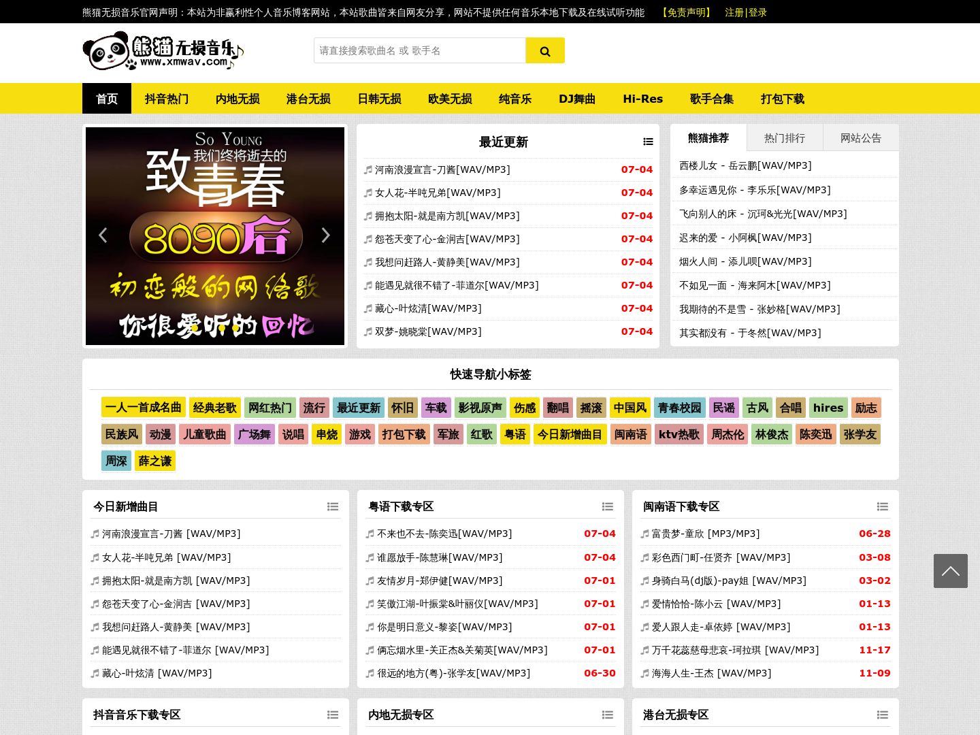The height and width of the screenshot is (735, 980).
Task: Open 西楼儿女 - 岳云鹏 recommendation
Action: [745, 165]
